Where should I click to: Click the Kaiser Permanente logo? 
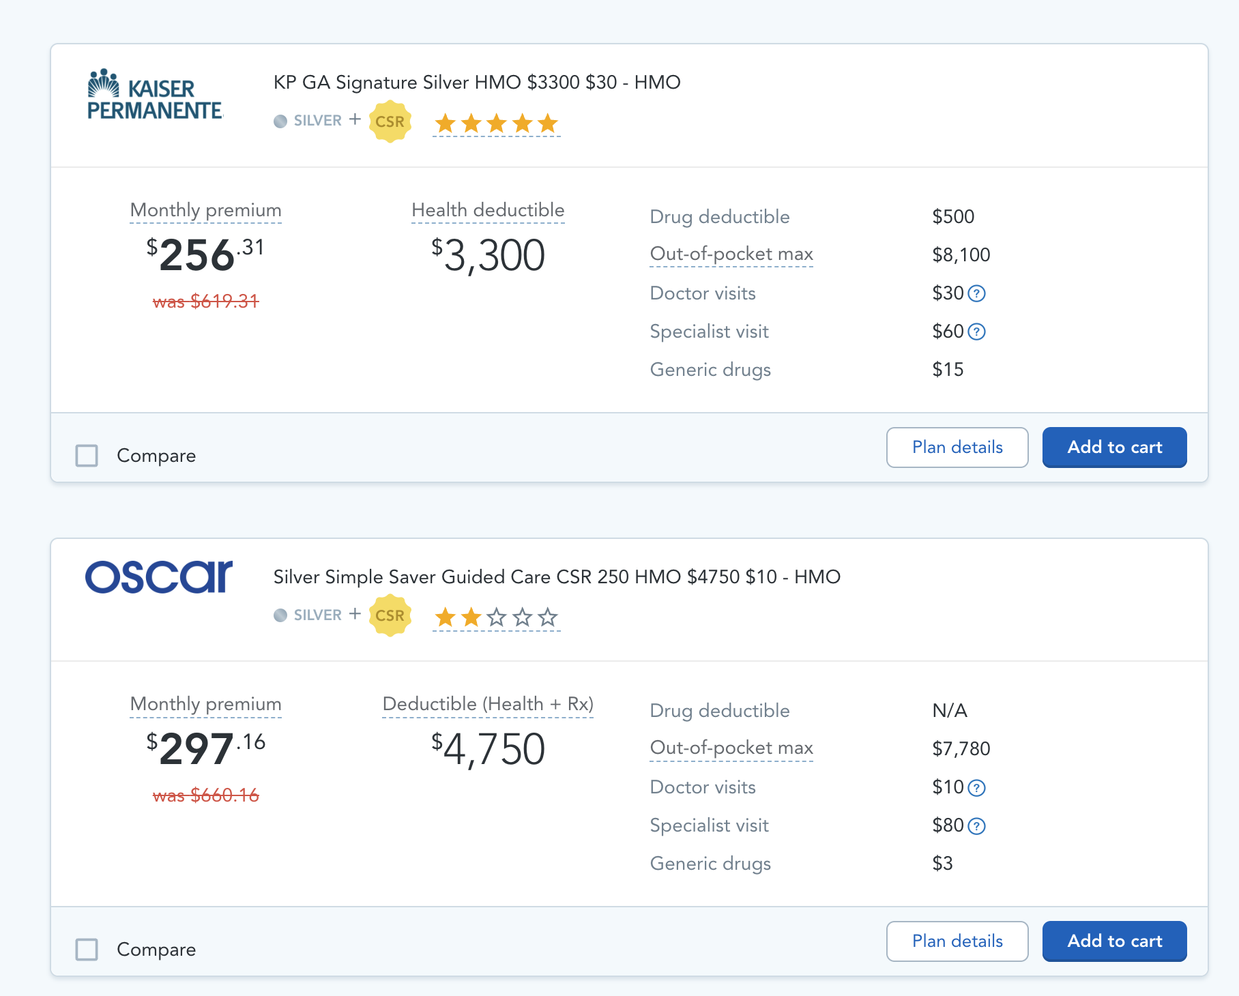pos(155,96)
